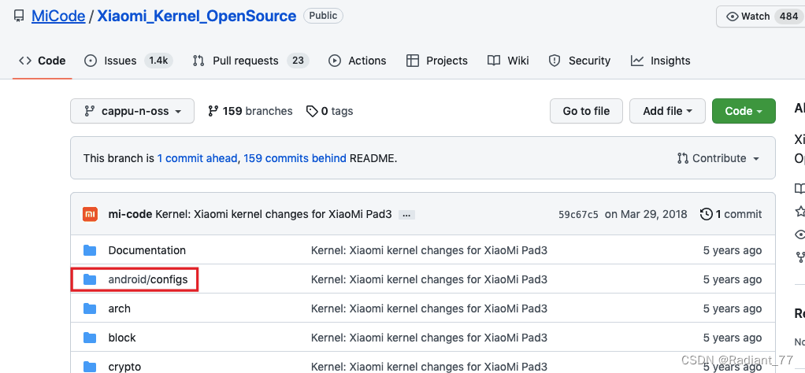
Task: Click the Projects table icon
Action: (412, 61)
